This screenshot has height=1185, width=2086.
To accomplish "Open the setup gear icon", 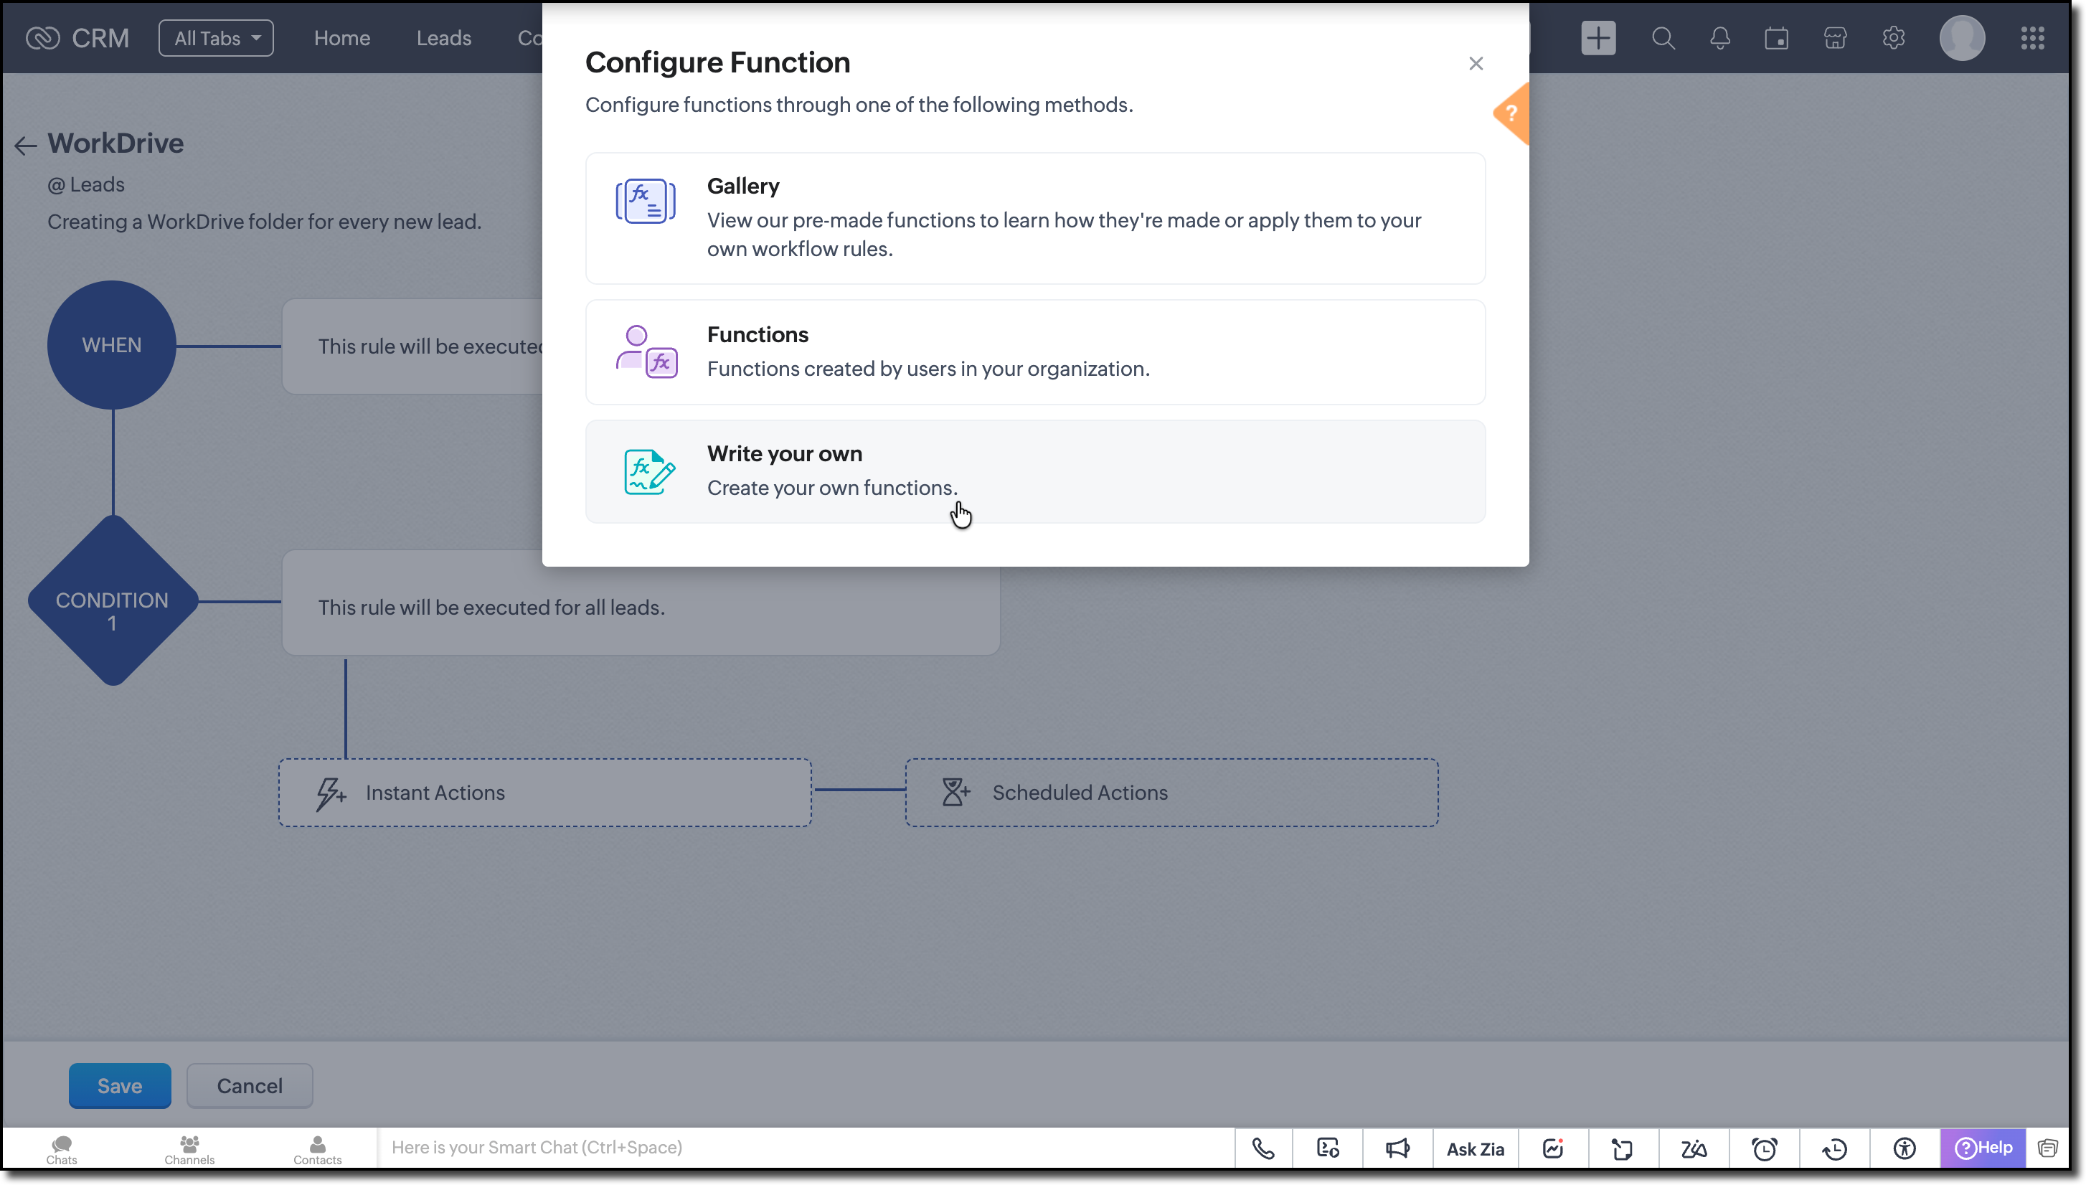I will (x=1893, y=38).
